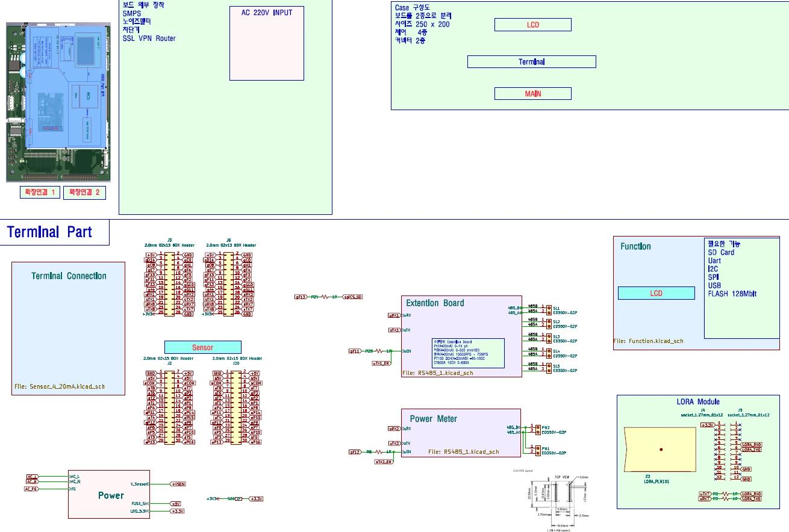This screenshot has width=789, height=532.
Task: Select the SL1 terminal connector
Action: point(549,309)
